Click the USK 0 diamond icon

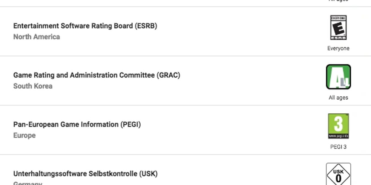[338, 174]
